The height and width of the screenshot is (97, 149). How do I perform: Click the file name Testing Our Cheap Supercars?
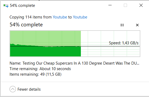tap(81, 63)
